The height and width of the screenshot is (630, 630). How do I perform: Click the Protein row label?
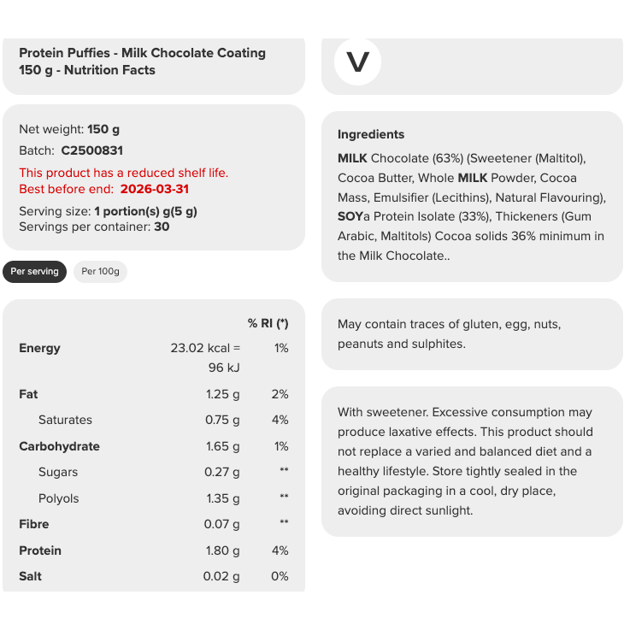pos(40,551)
